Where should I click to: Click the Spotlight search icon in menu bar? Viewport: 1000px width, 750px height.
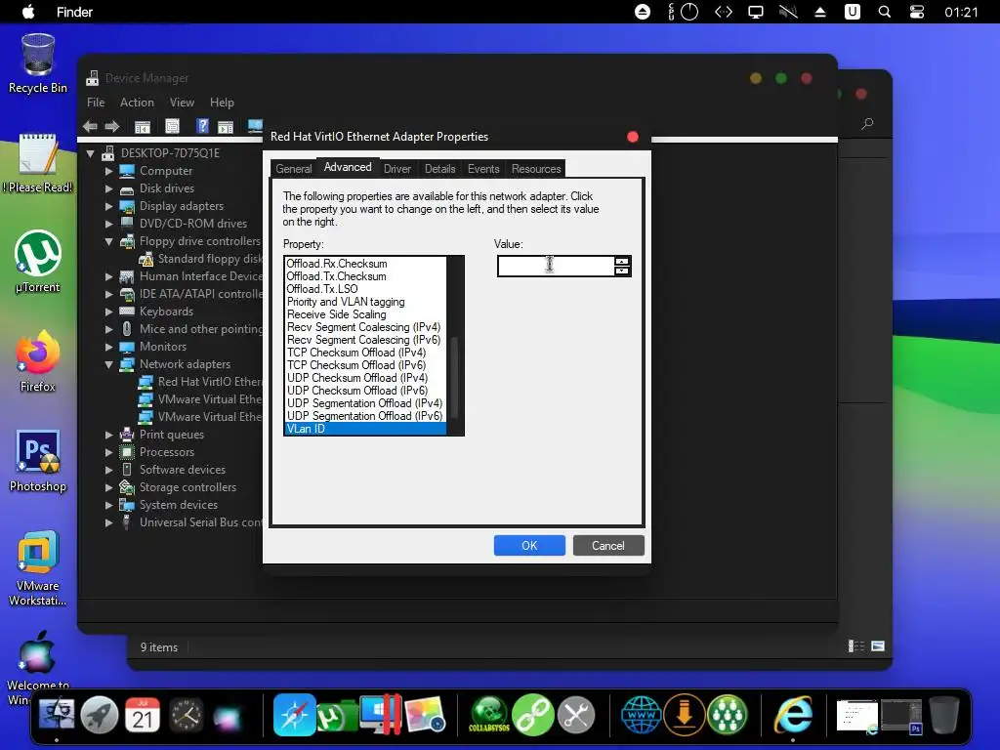click(884, 12)
